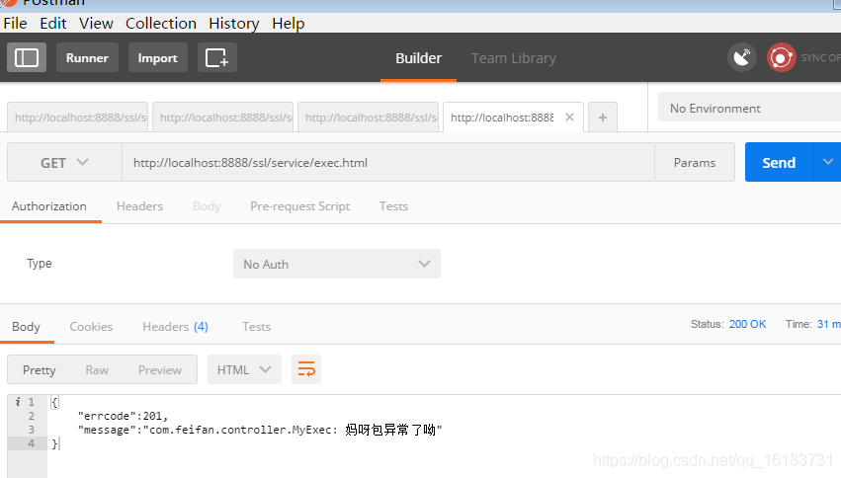
Task: Switch to the Builder tab
Action: pyautogui.click(x=418, y=58)
